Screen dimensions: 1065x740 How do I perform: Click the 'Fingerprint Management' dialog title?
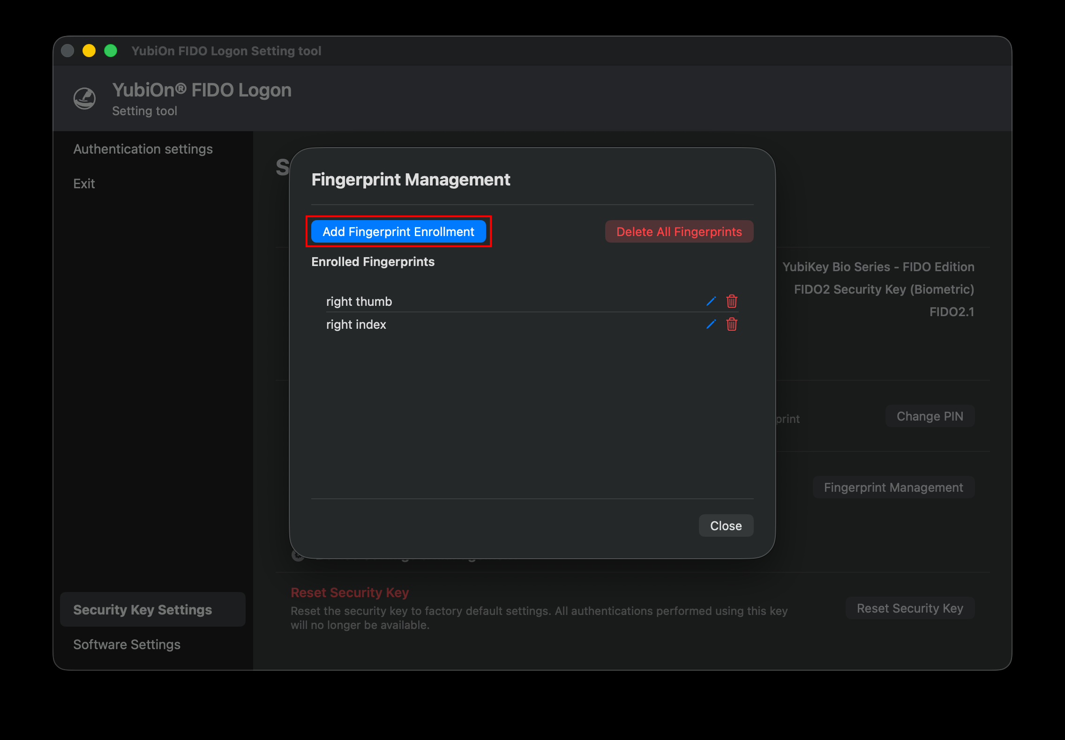pos(411,179)
